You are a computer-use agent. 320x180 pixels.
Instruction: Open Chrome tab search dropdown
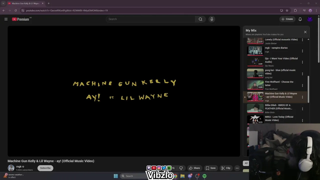pyautogui.click(x=3, y=3)
